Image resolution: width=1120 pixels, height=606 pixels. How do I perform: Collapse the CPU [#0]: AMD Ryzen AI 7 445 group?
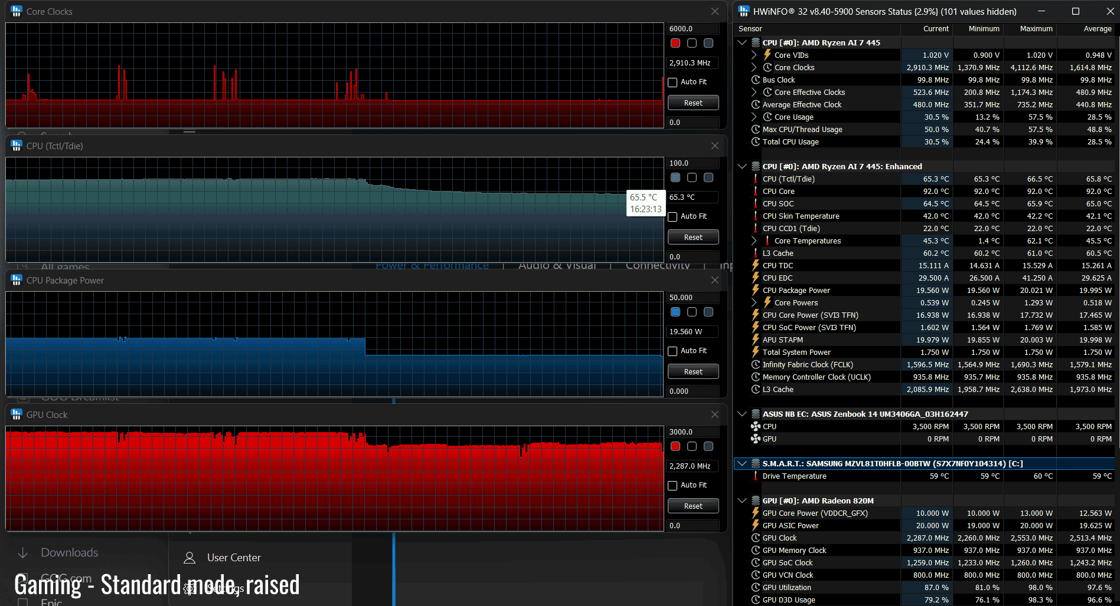[742, 42]
